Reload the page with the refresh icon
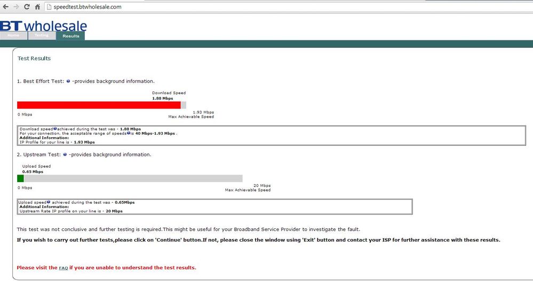The image size is (533, 281). [x=27, y=7]
